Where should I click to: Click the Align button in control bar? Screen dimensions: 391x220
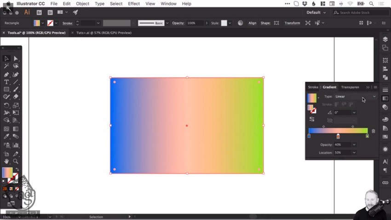pos(253,23)
